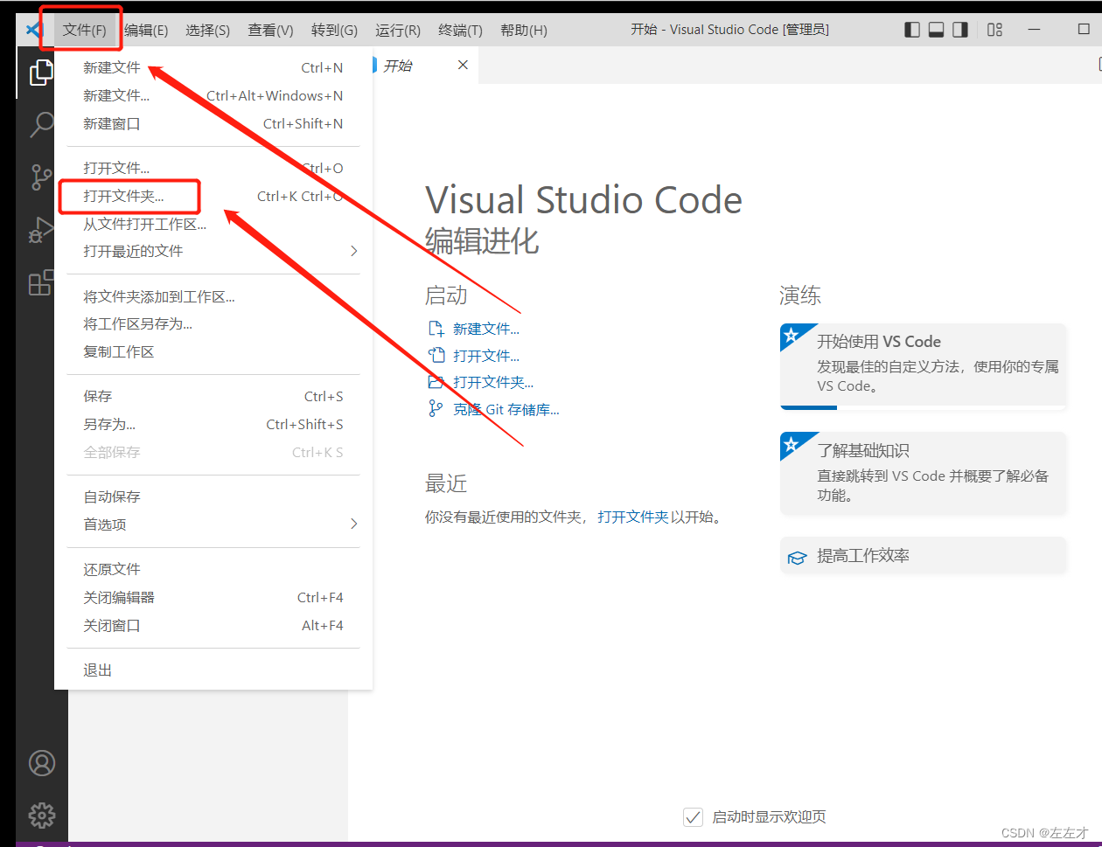Open the Manage gear icon

41,815
